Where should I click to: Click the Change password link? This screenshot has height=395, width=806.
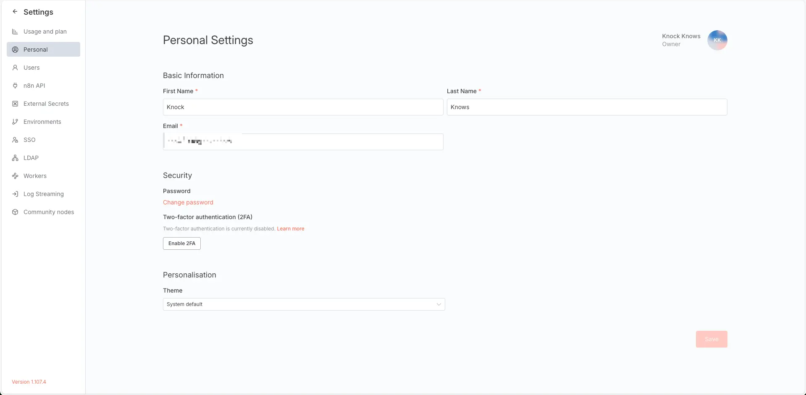(188, 202)
